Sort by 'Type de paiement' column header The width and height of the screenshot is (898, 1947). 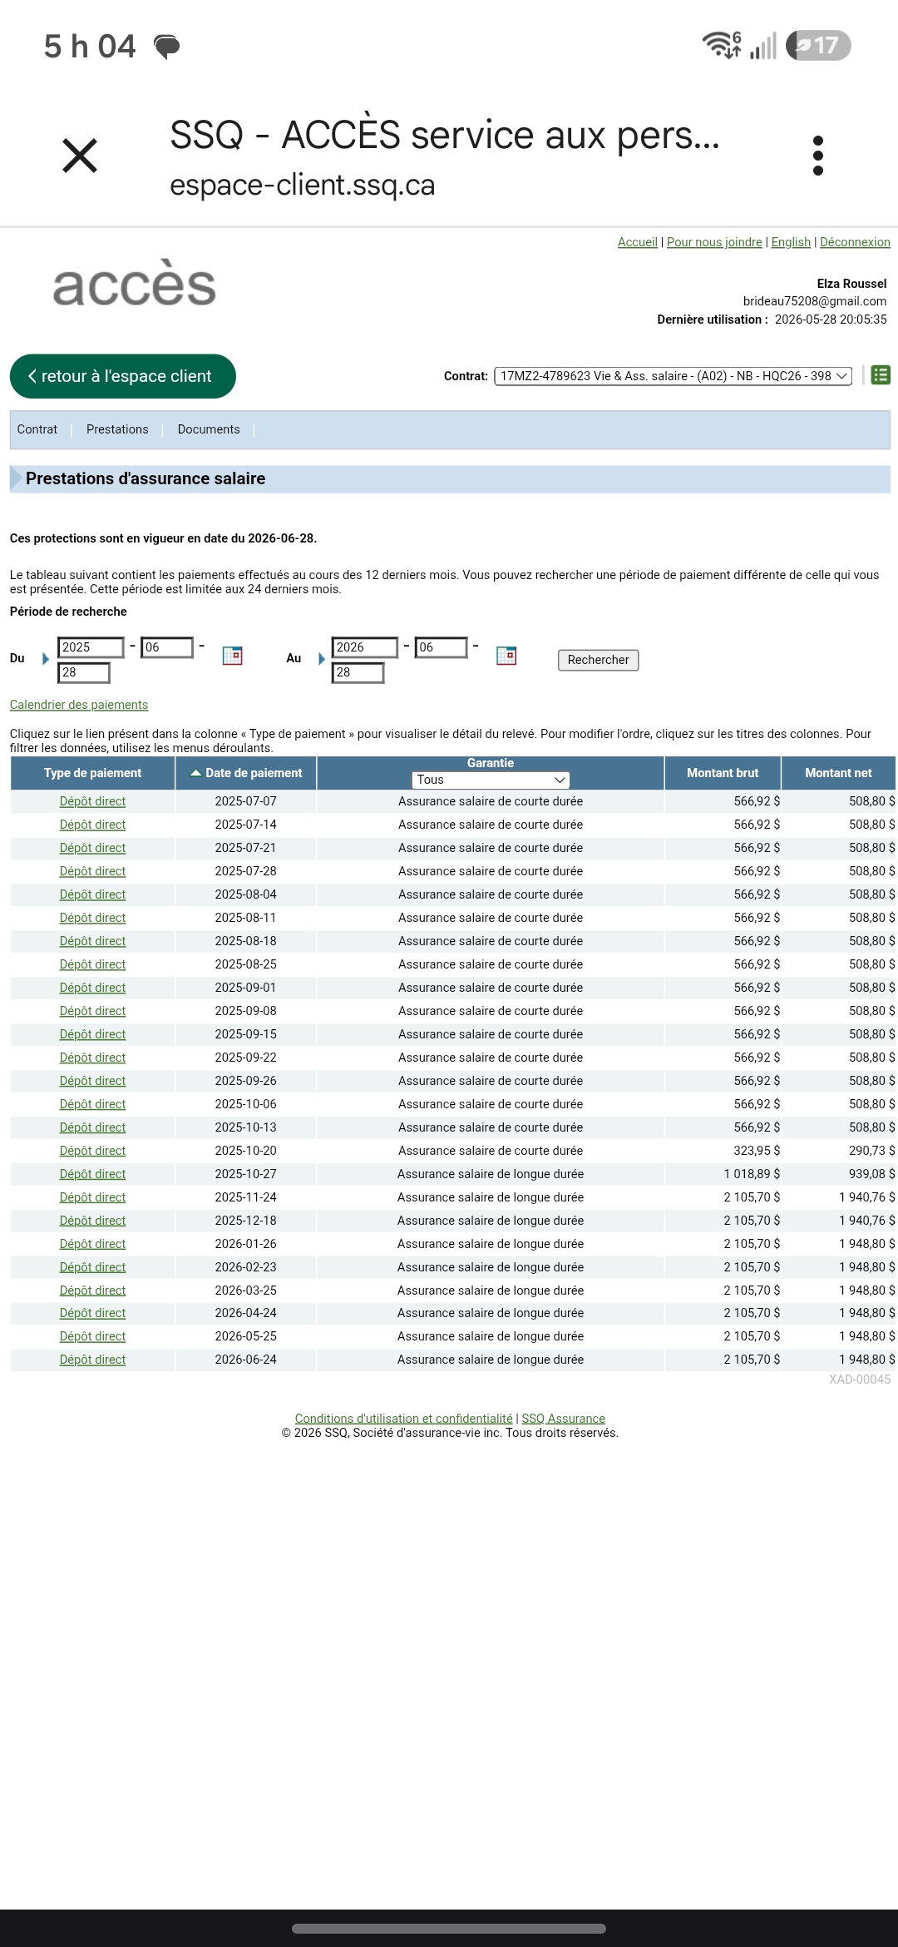92,773
